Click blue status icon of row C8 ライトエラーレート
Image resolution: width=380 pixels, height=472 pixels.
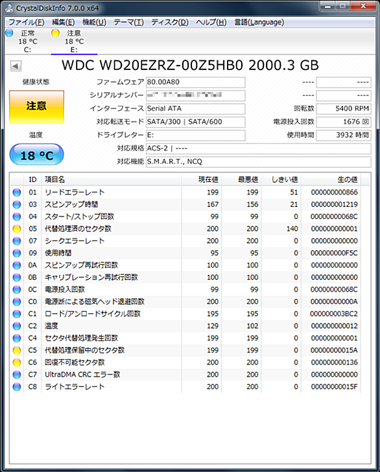click(x=17, y=387)
